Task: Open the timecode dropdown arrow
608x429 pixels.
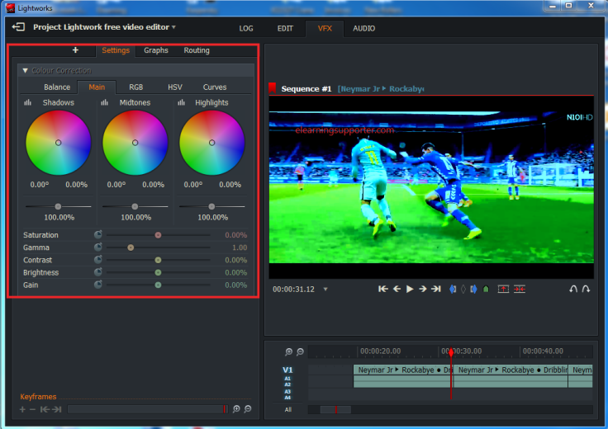Action: (x=325, y=290)
